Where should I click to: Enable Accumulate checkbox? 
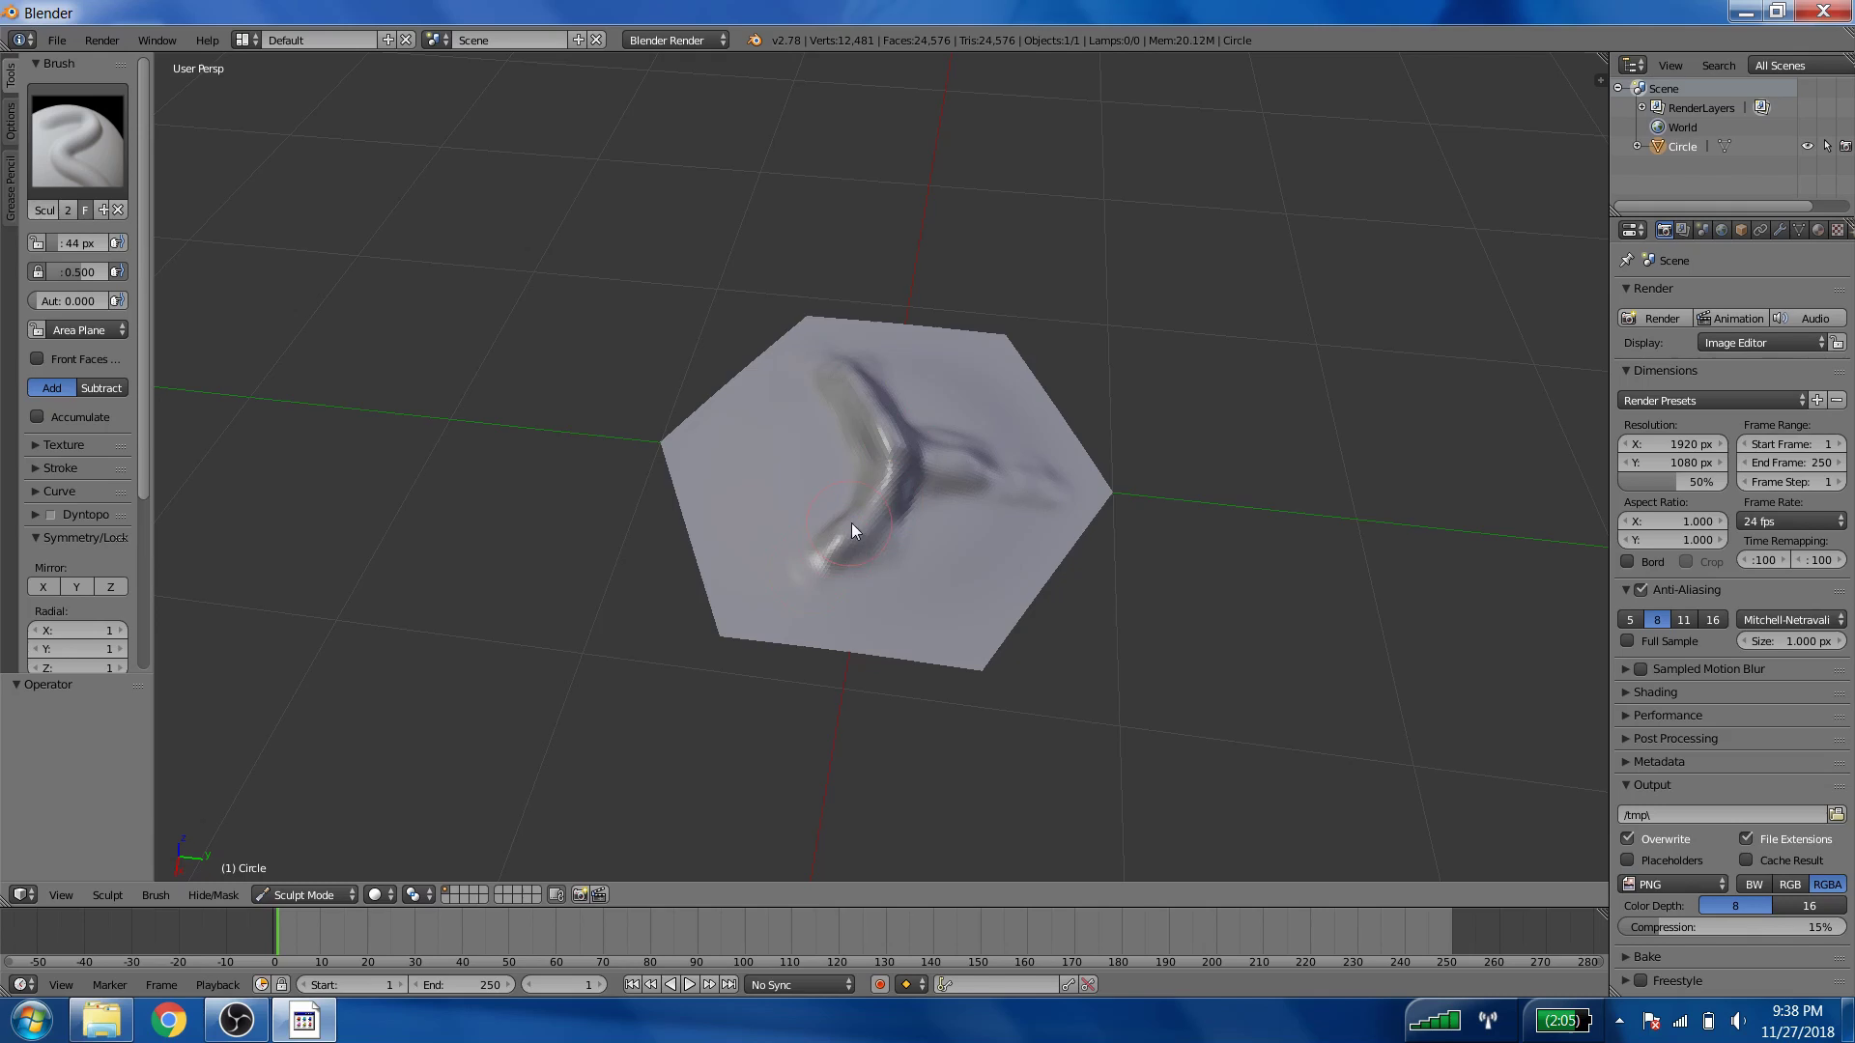(x=37, y=416)
